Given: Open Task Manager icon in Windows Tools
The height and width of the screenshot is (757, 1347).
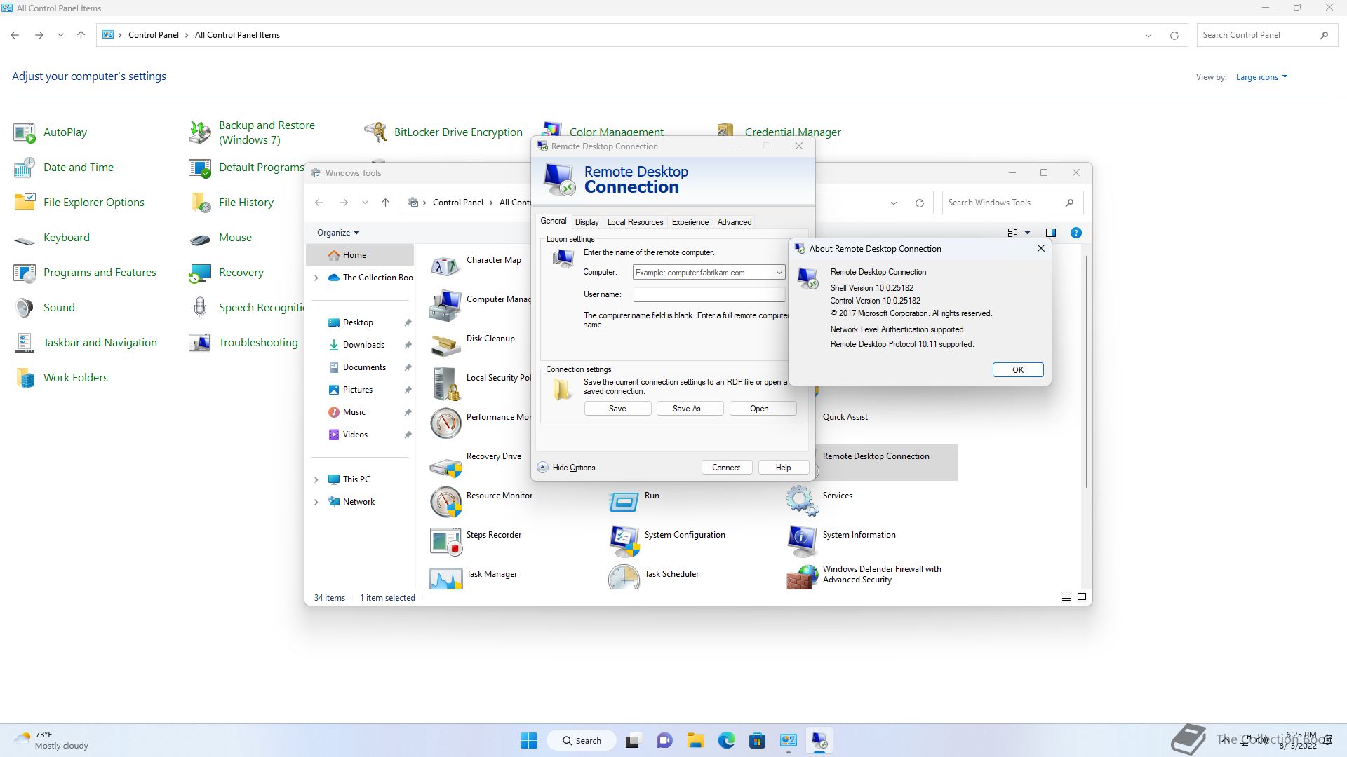Looking at the screenshot, I should [445, 579].
